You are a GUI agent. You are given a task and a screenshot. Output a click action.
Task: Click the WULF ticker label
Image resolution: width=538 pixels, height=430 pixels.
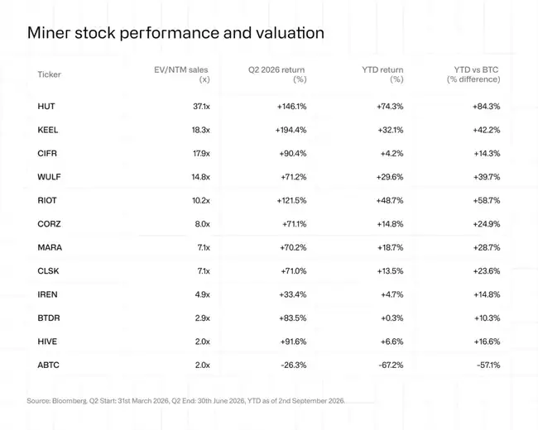point(49,177)
